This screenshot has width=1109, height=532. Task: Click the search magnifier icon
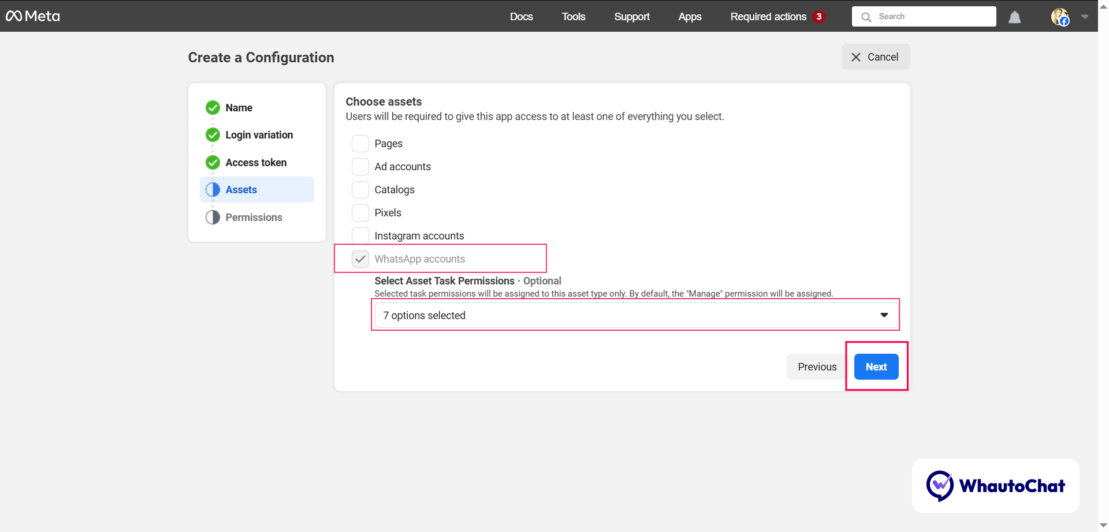(866, 17)
